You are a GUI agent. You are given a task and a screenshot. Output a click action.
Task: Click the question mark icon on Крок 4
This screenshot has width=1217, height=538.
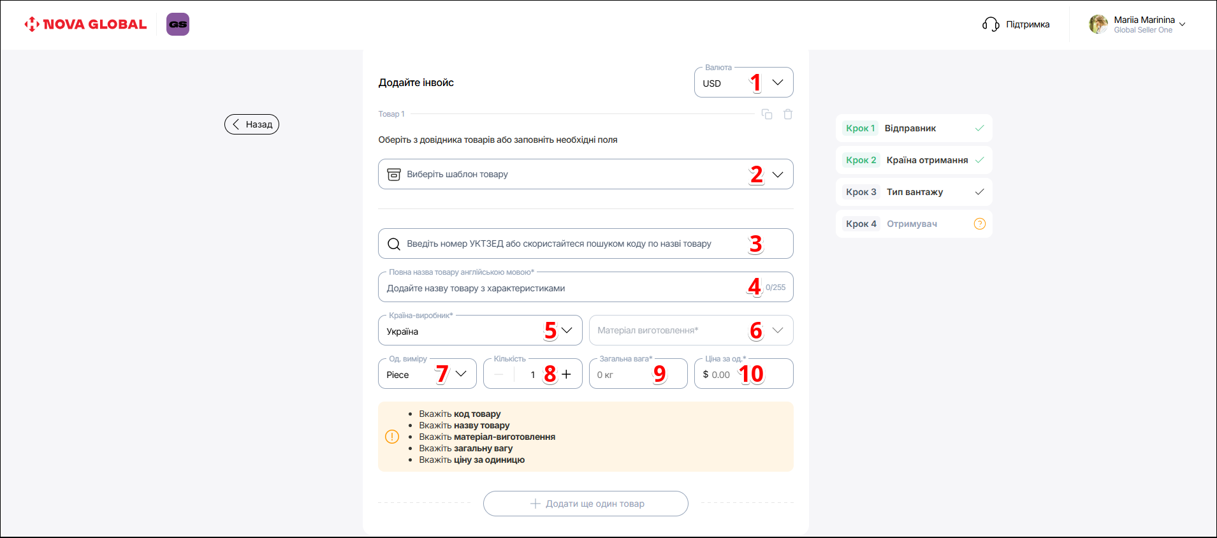click(980, 224)
